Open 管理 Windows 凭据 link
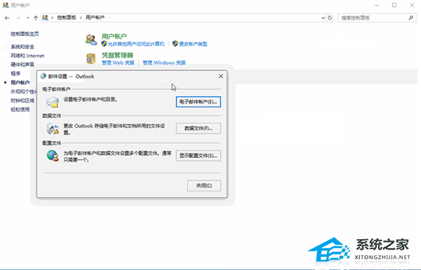The height and width of the screenshot is (270, 421). [163, 63]
